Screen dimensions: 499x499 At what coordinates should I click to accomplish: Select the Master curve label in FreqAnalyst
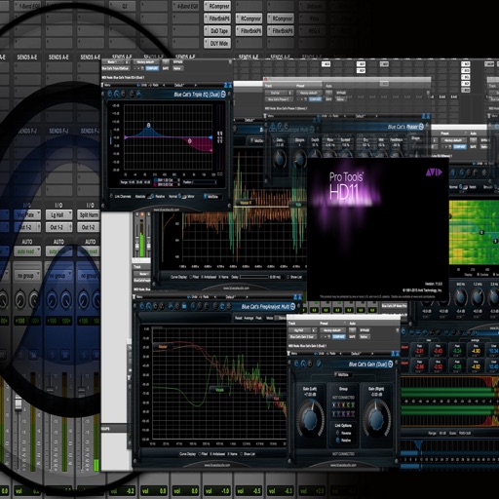[x=163, y=347]
